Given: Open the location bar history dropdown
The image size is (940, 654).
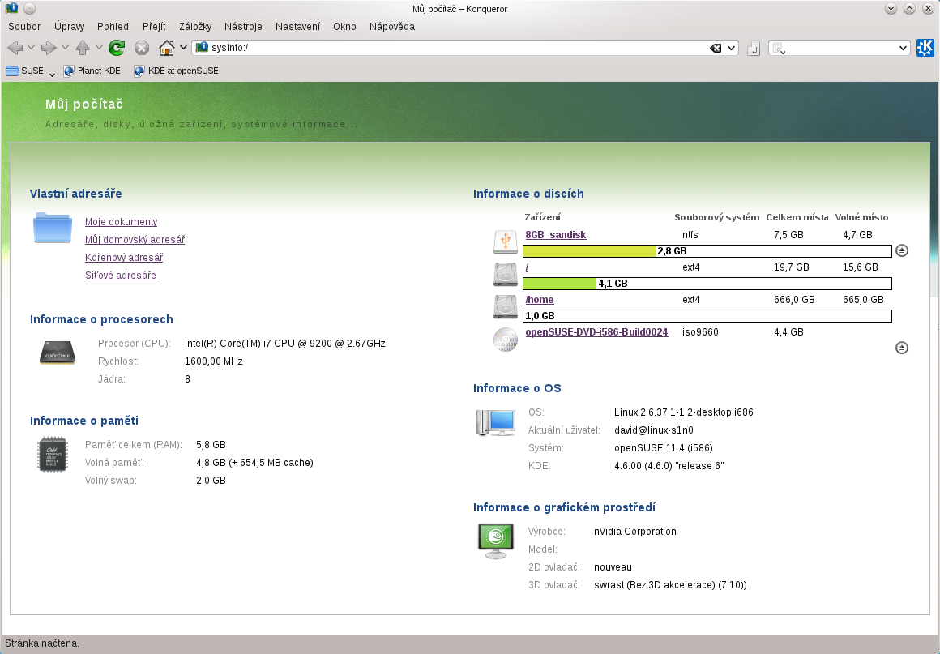Looking at the screenshot, I should click(x=732, y=48).
